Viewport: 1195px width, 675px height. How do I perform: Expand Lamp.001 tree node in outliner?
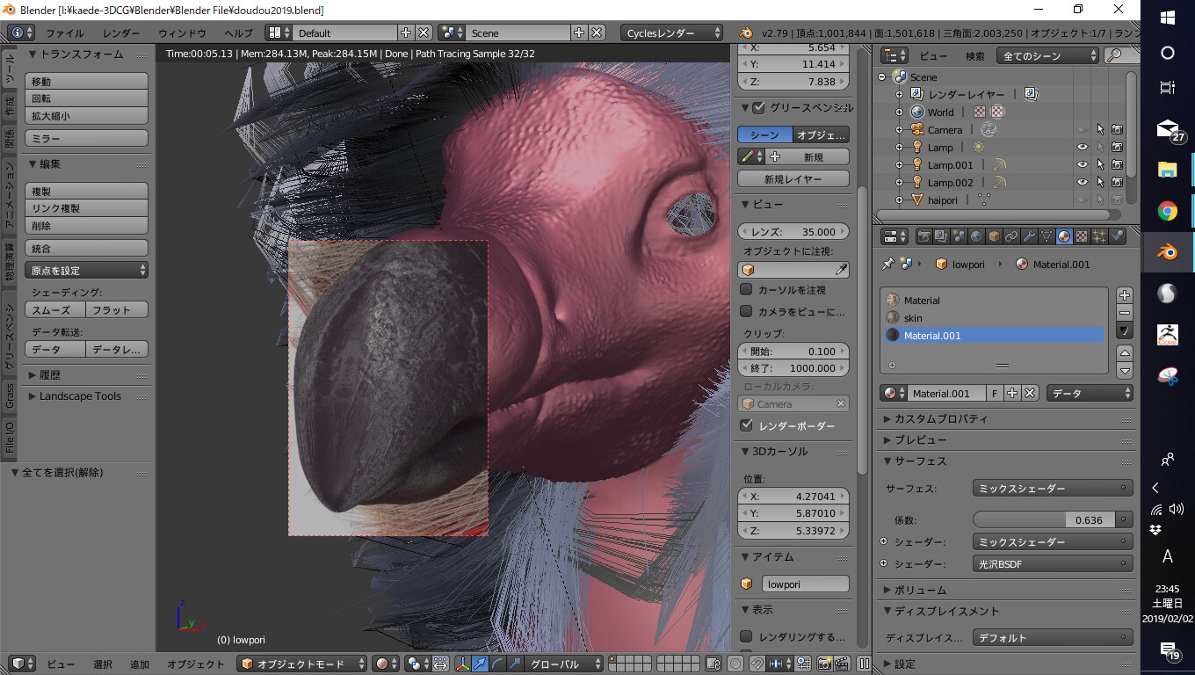point(899,165)
